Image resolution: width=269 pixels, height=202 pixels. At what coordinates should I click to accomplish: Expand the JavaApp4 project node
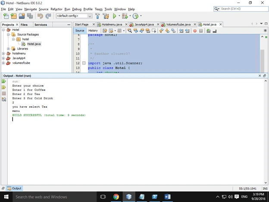coord(3,58)
